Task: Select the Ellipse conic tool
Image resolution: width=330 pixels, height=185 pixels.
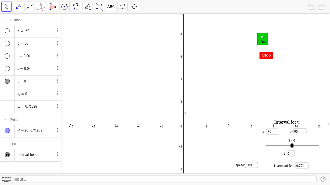Action: (76, 7)
